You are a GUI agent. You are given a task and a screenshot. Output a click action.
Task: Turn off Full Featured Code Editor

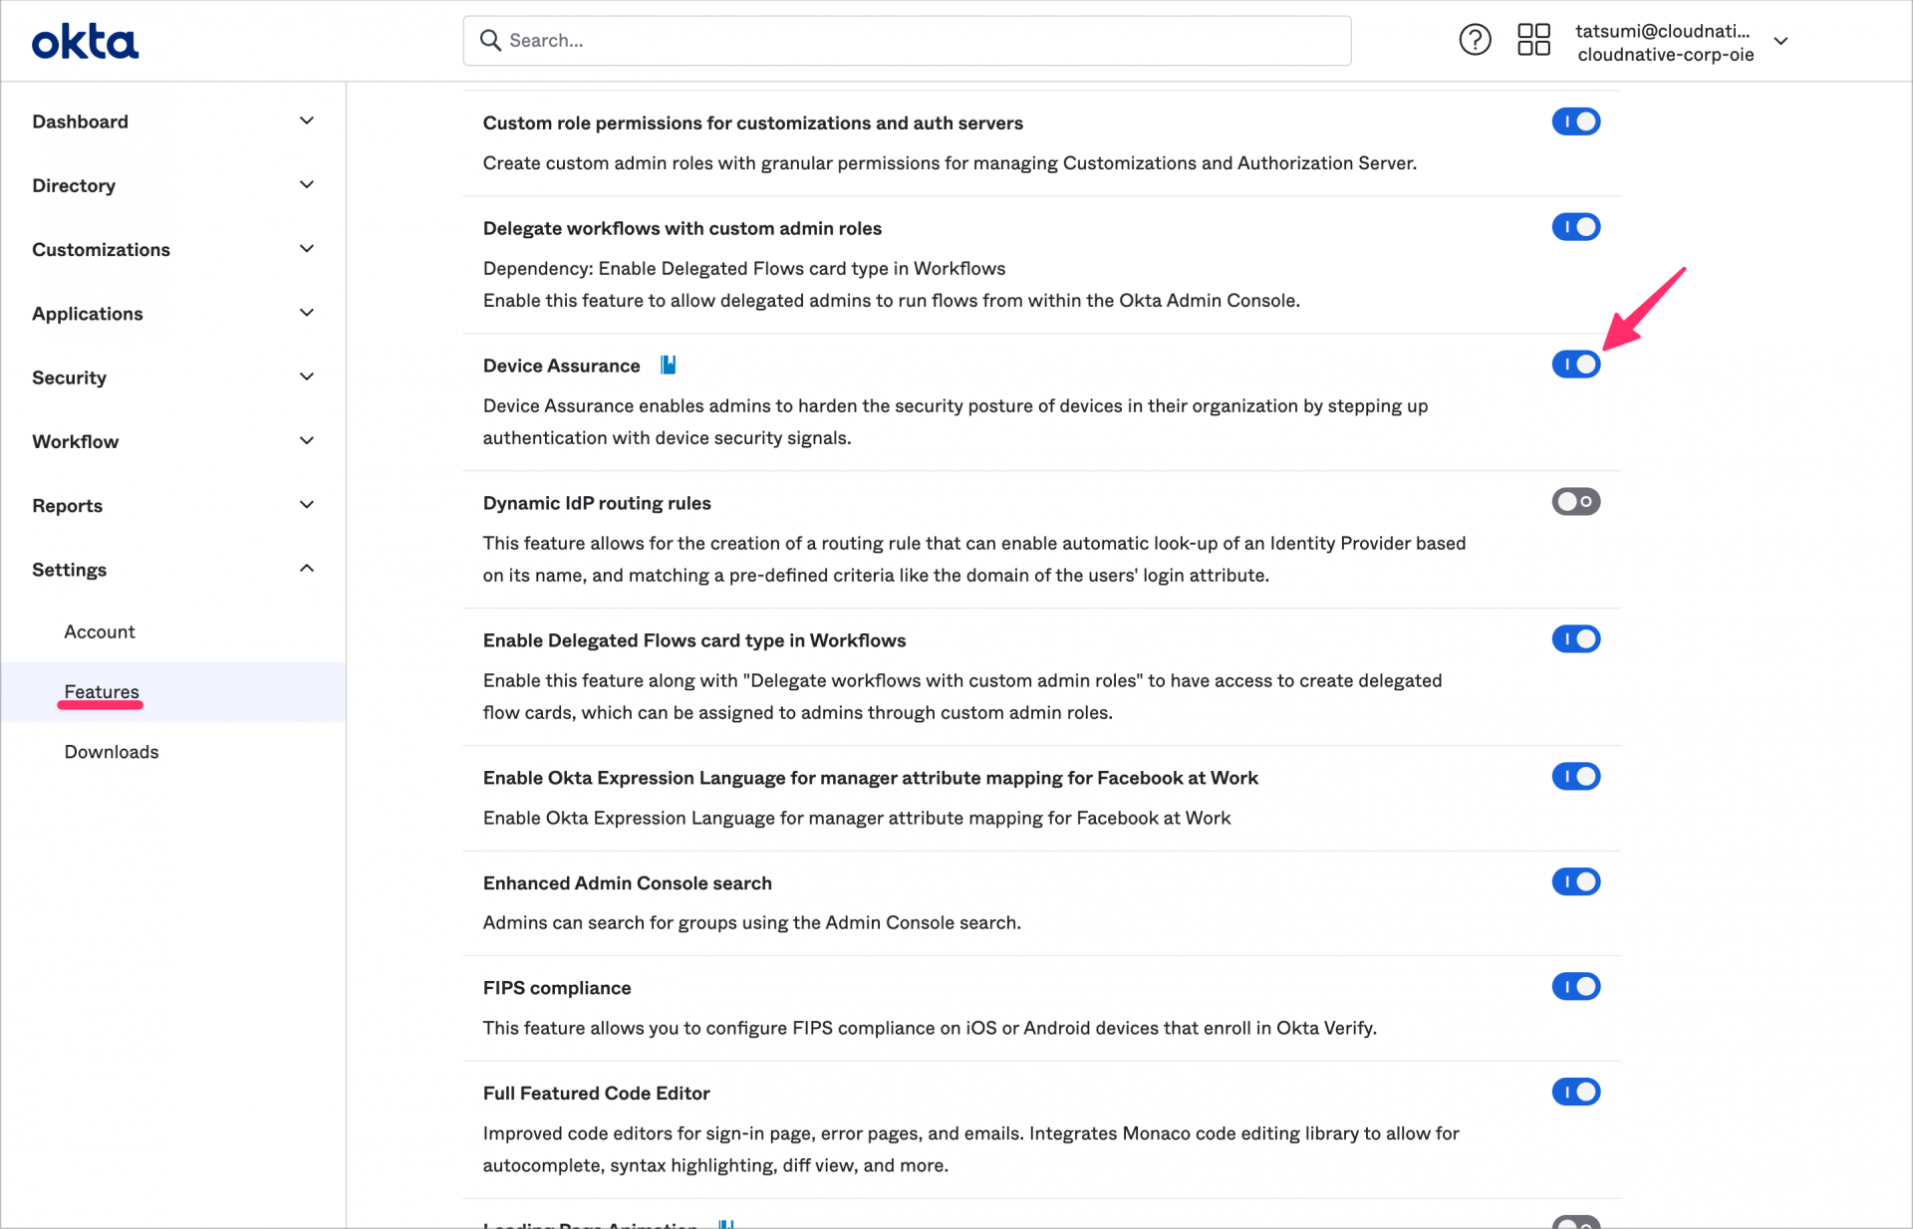[x=1575, y=1092]
